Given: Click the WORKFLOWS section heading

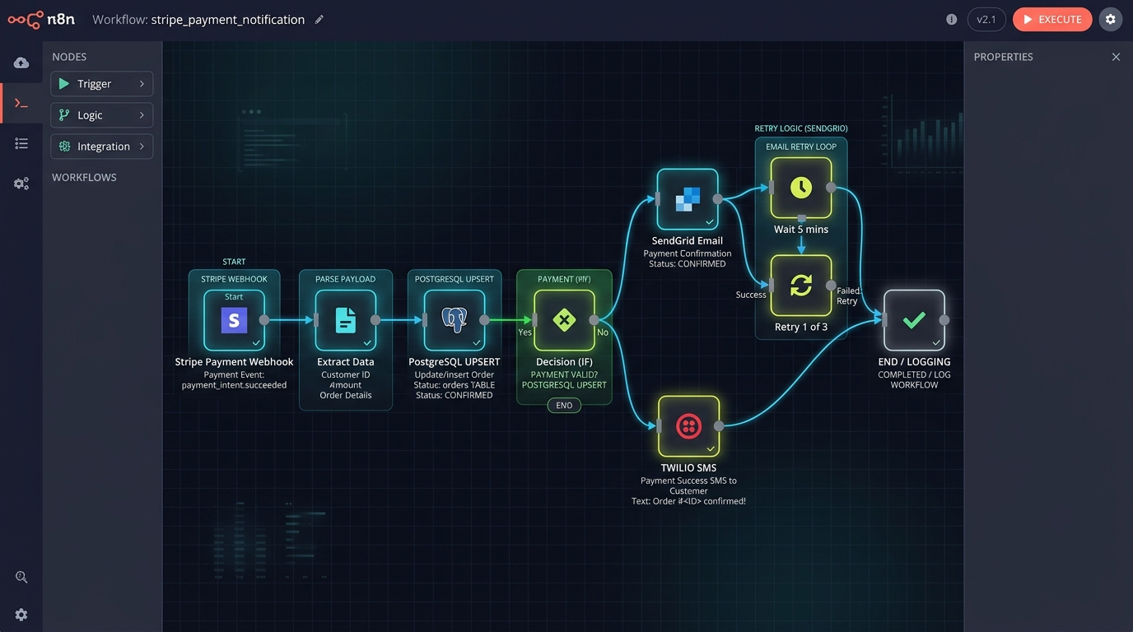Looking at the screenshot, I should click(84, 177).
